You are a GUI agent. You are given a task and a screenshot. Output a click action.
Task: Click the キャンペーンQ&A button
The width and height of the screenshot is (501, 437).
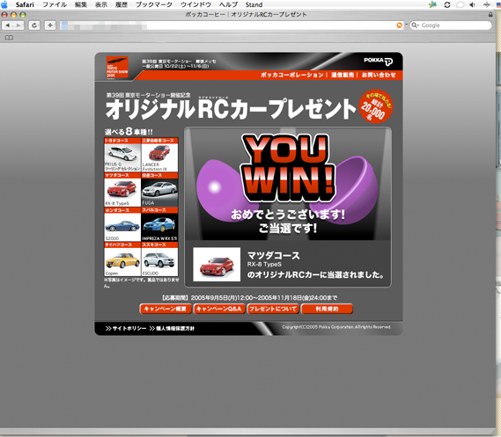pos(219,309)
